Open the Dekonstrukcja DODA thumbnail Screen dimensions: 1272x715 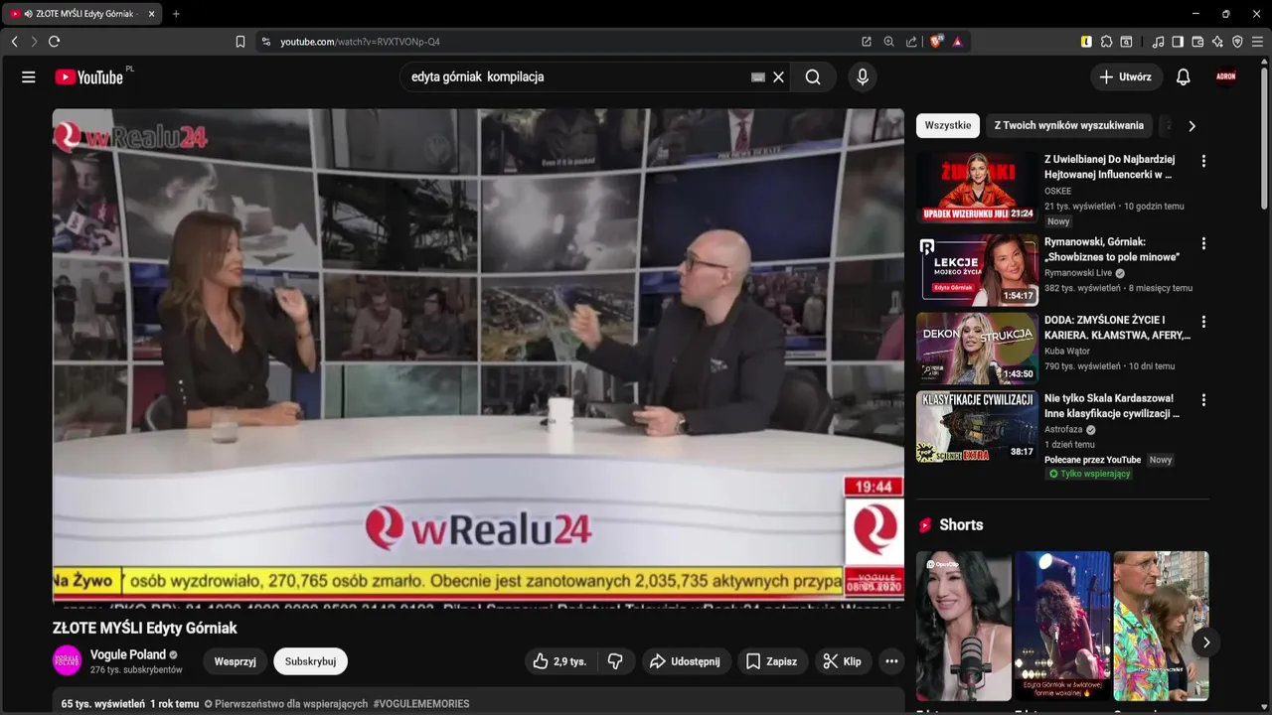click(x=977, y=348)
